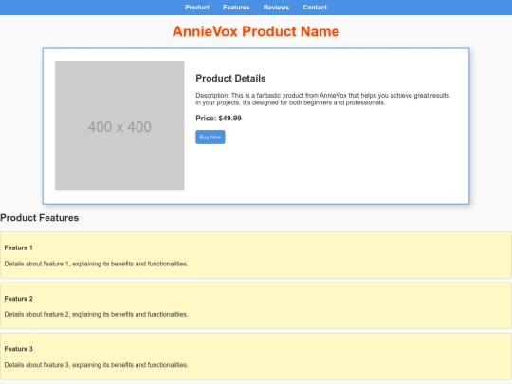Screen dimensions: 512x384
Task: Click the 400 x 400 product image
Action: point(119,125)
